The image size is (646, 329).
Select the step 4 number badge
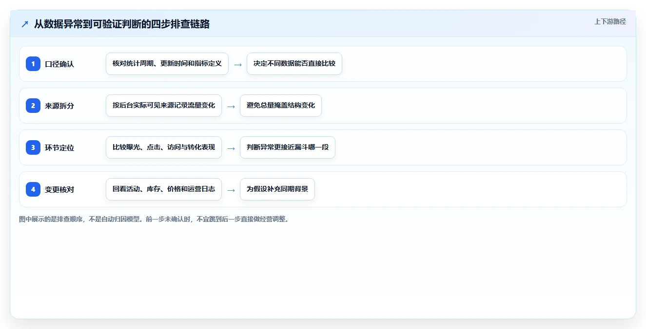click(33, 189)
